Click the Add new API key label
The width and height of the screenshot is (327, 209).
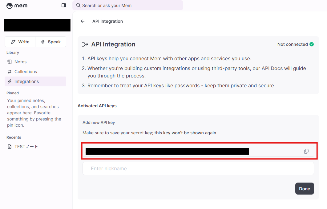(x=99, y=122)
